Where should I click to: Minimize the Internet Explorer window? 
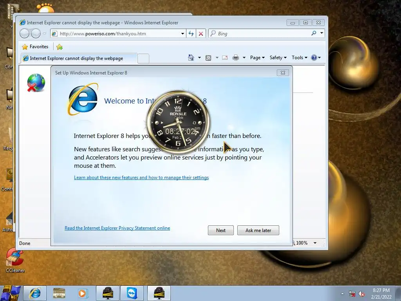(x=293, y=22)
